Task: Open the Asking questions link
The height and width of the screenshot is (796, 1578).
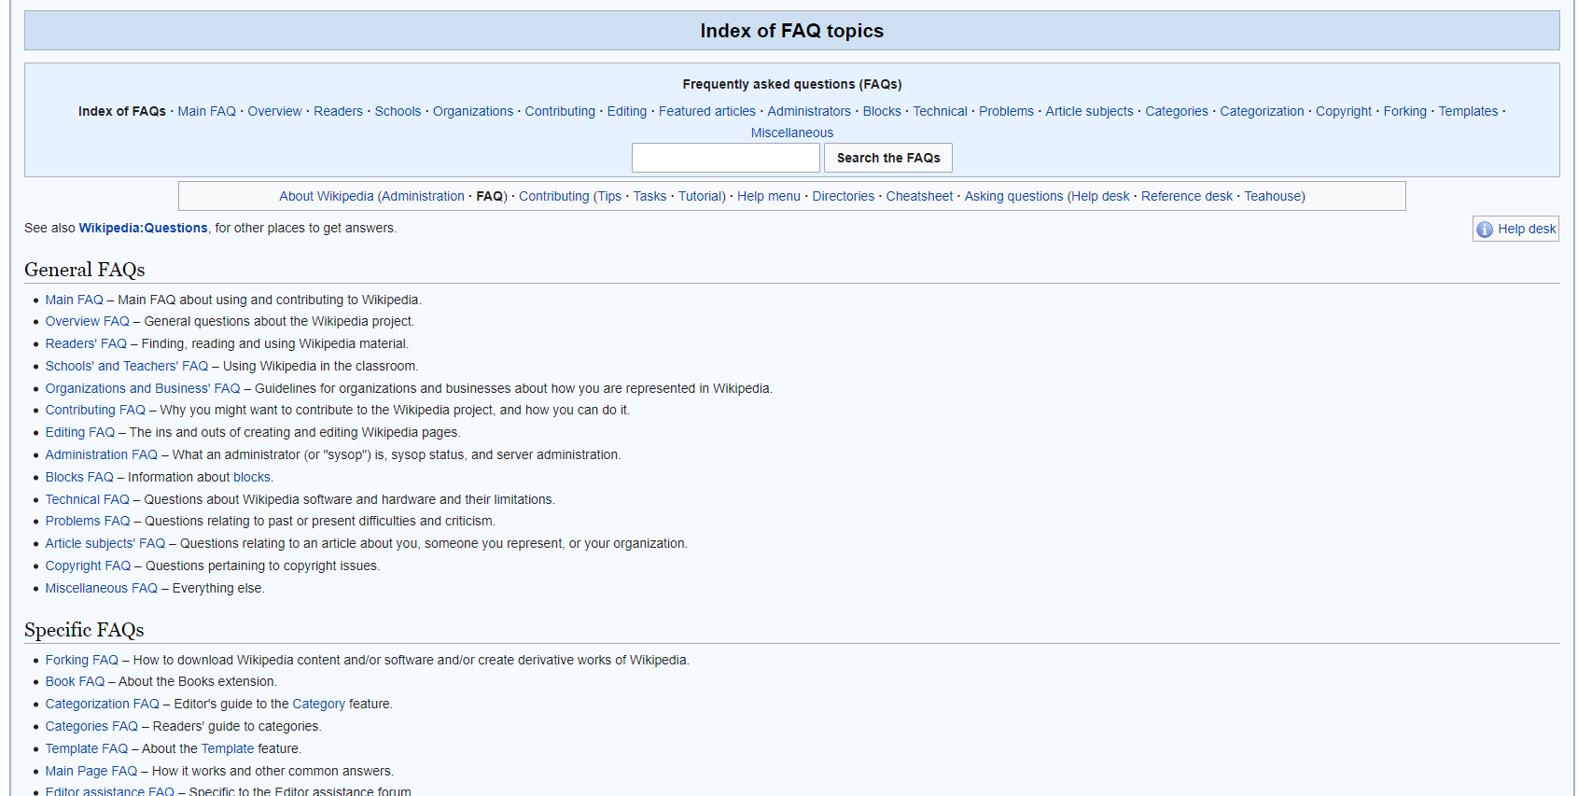Action: coord(1013,196)
